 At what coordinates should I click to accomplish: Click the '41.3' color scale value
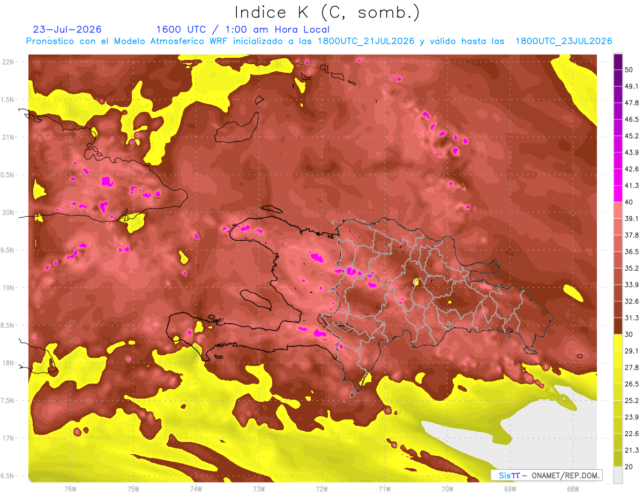pyautogui.click(x=632, y=186)
